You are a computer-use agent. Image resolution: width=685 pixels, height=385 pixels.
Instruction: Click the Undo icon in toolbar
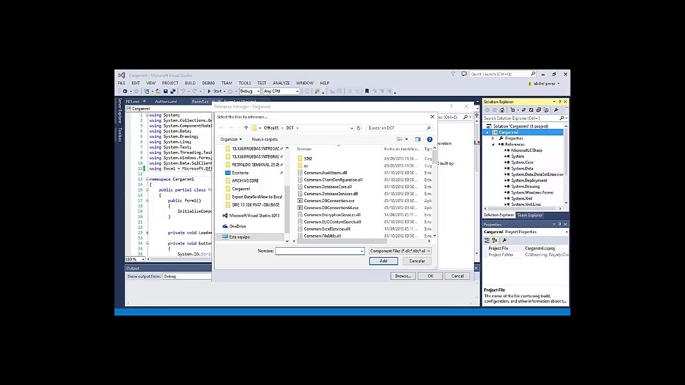pyautogui.click(x=182, y=91)
